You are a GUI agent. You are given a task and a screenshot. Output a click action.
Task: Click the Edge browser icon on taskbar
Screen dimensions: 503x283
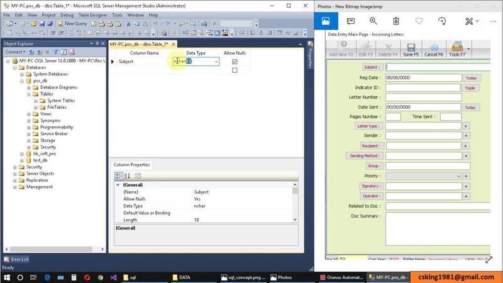tap(48, 277)
